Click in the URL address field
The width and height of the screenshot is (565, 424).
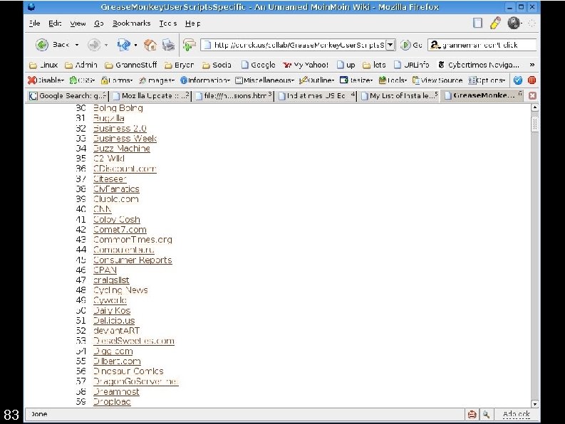click(294, 45)
